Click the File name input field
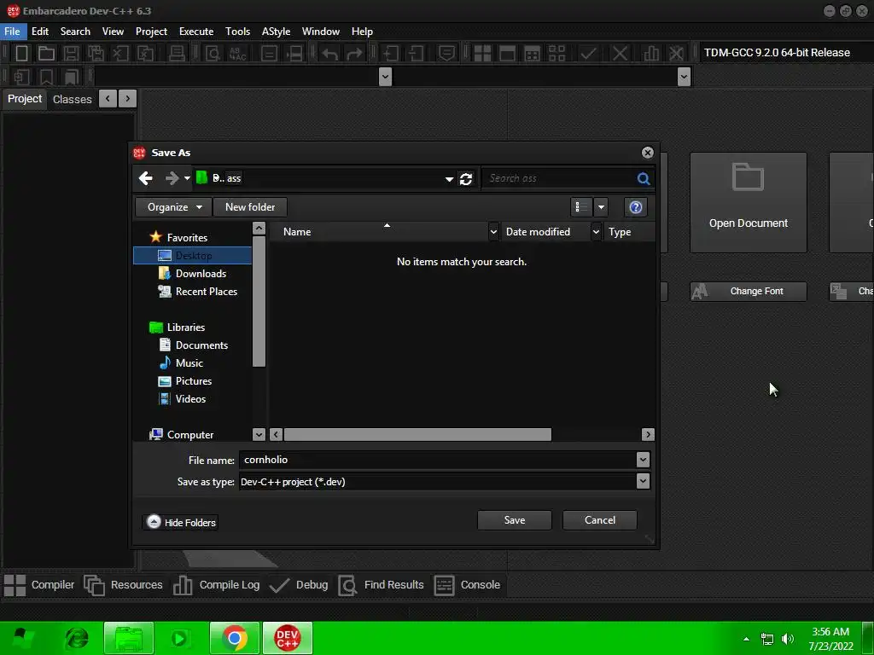 click(438, 460)
